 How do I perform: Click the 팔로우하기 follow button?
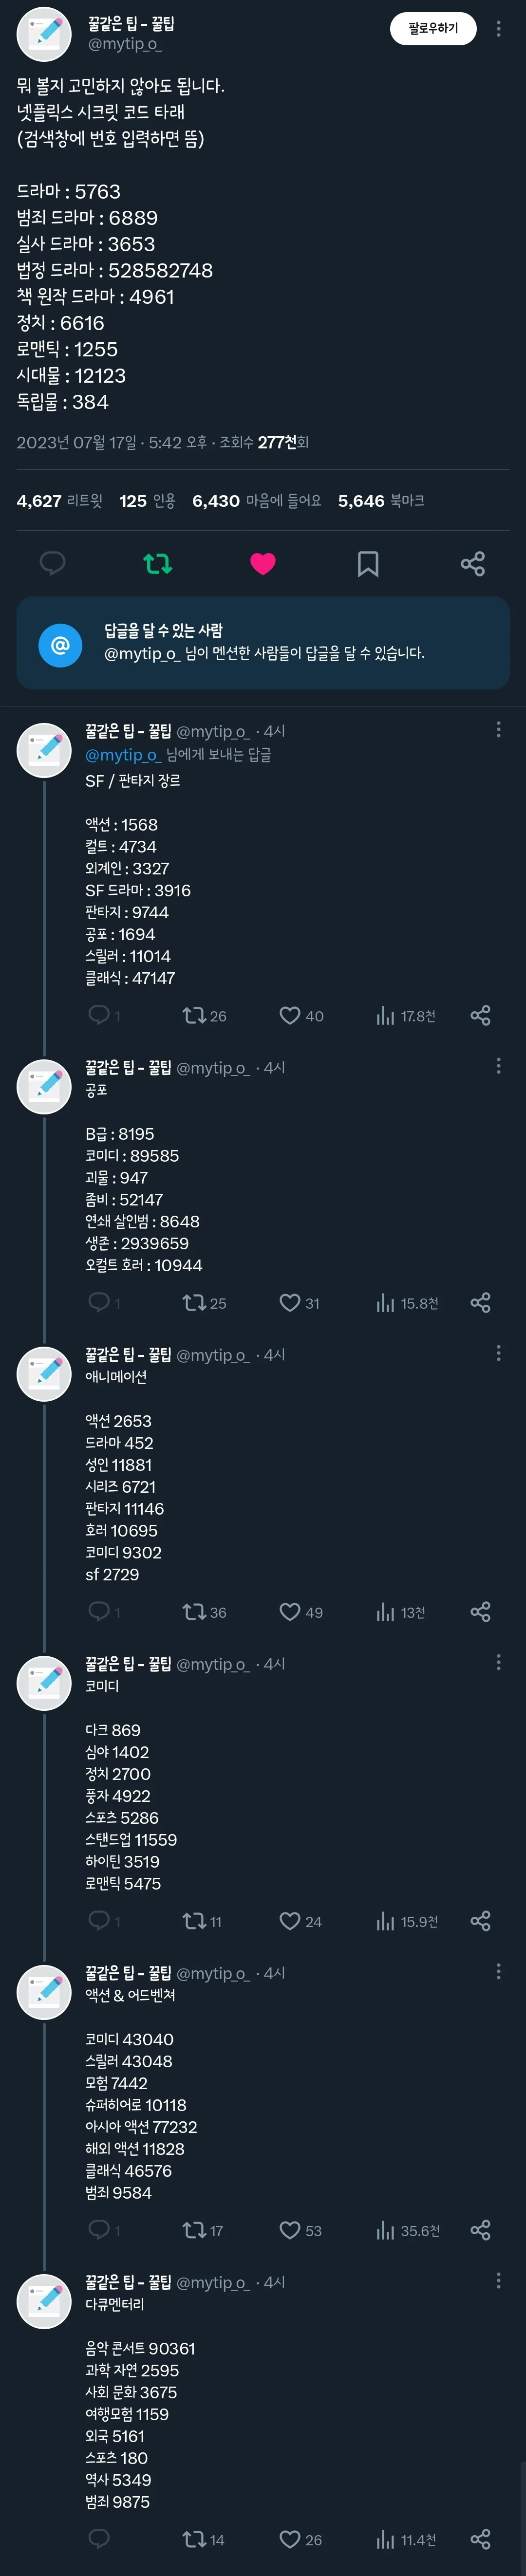click(x=432, y=29)
